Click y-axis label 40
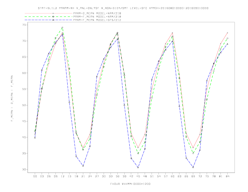This screenshot has height=192, width=248. [24, 137]
